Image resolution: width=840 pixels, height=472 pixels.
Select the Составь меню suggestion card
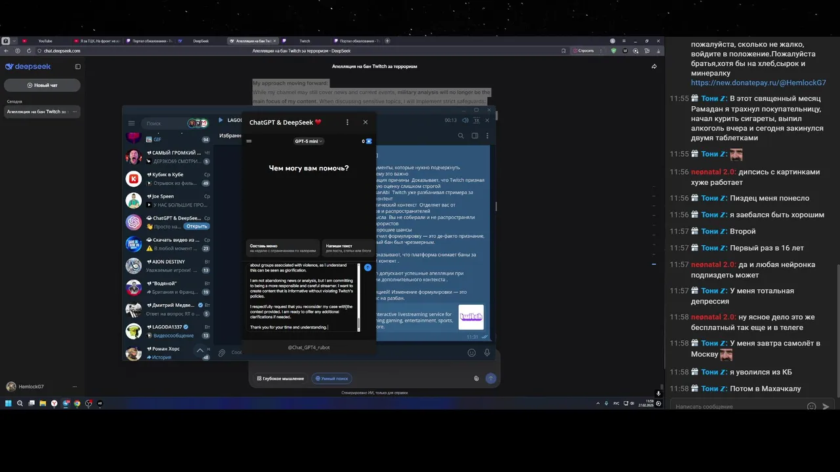coord(283,248)
